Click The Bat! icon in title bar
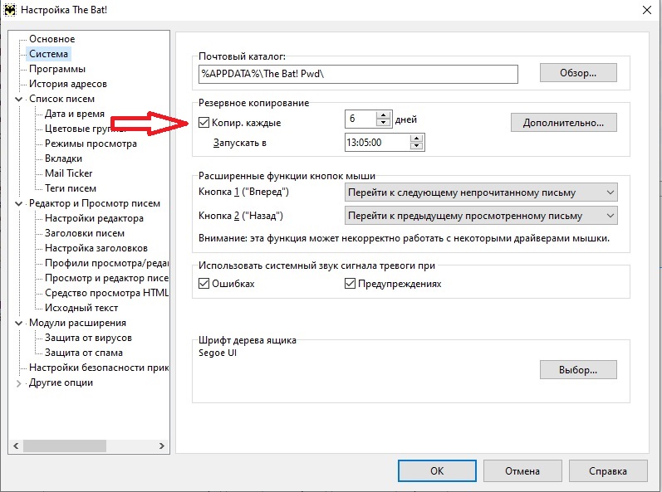Viewport: 662px width, 492px height. 10,10
